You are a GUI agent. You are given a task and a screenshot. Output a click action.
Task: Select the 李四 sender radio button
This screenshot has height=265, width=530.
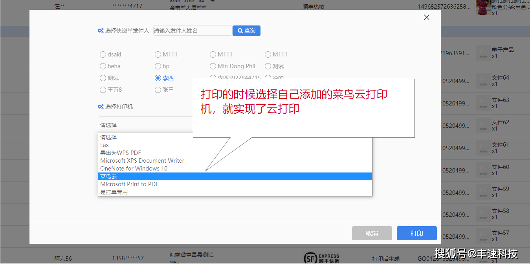point(158,78)
